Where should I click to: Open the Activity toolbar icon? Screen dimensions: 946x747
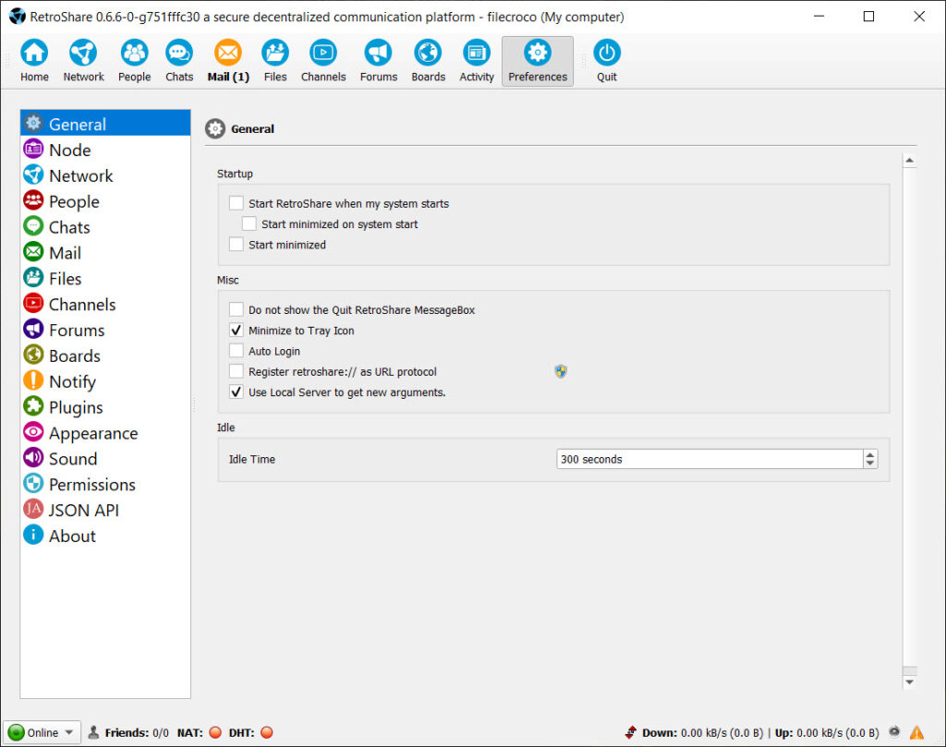[x=477, y=61]
